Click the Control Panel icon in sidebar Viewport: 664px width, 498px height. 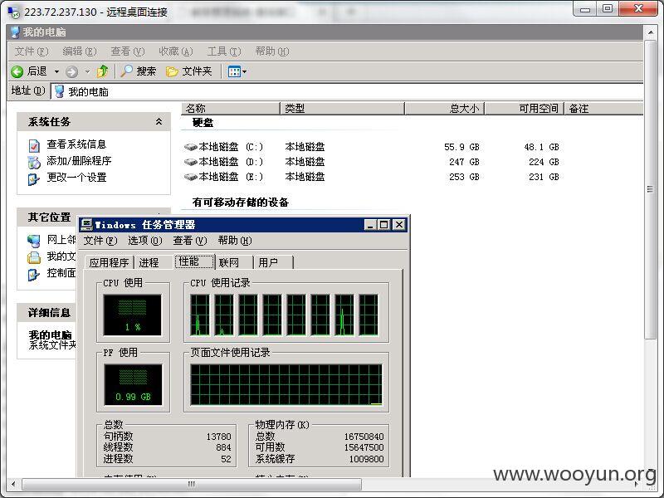pos(33,275)
